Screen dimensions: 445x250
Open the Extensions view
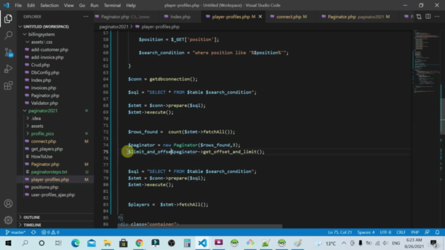(8, 85)
